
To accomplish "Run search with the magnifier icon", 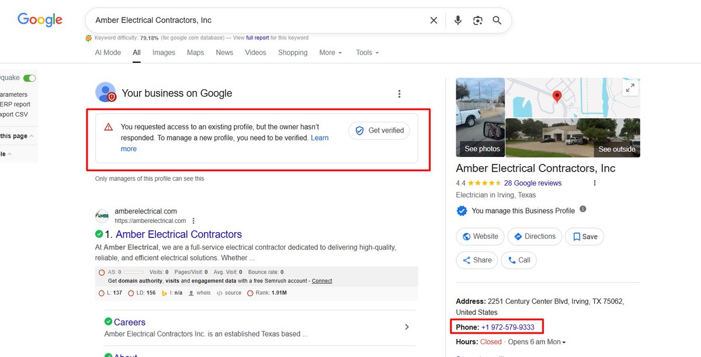I will [497, 20].
